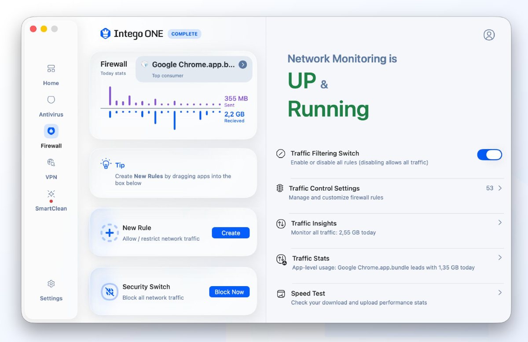The image size is (528, 342).
Task: Minimize the window with yellow button
Action: [x=44, y=29]
